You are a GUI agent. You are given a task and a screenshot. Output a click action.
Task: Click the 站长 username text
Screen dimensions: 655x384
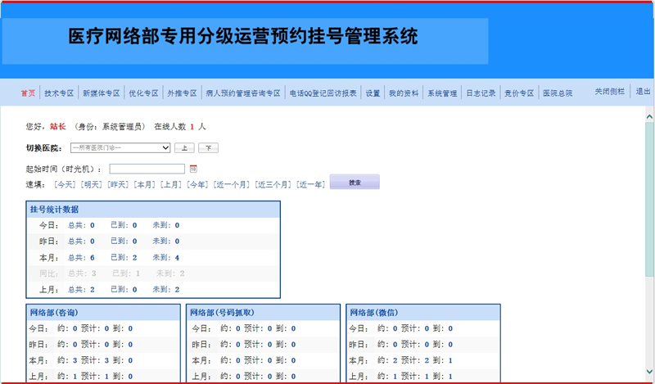point(58,127)
